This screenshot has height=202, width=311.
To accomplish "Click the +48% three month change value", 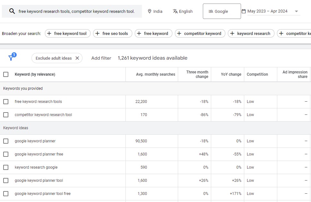I will point(204,154).
